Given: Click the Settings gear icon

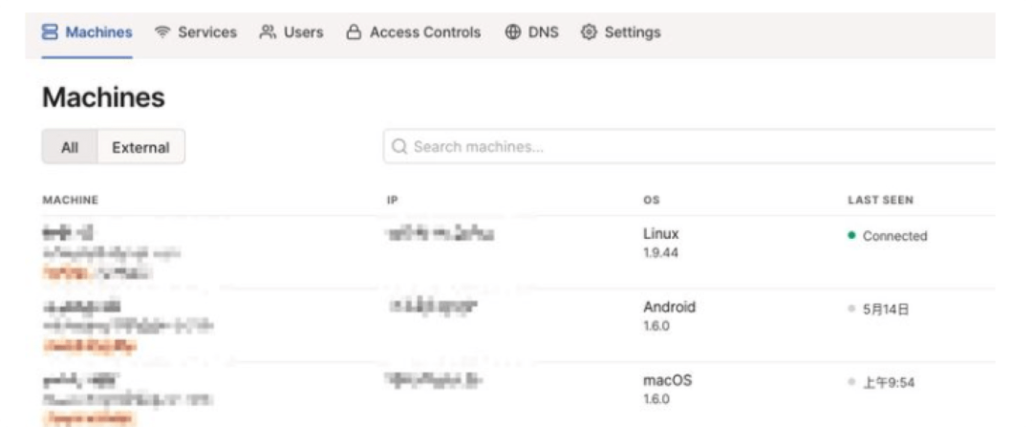Looking at the screenshot, I should [589, 32].
